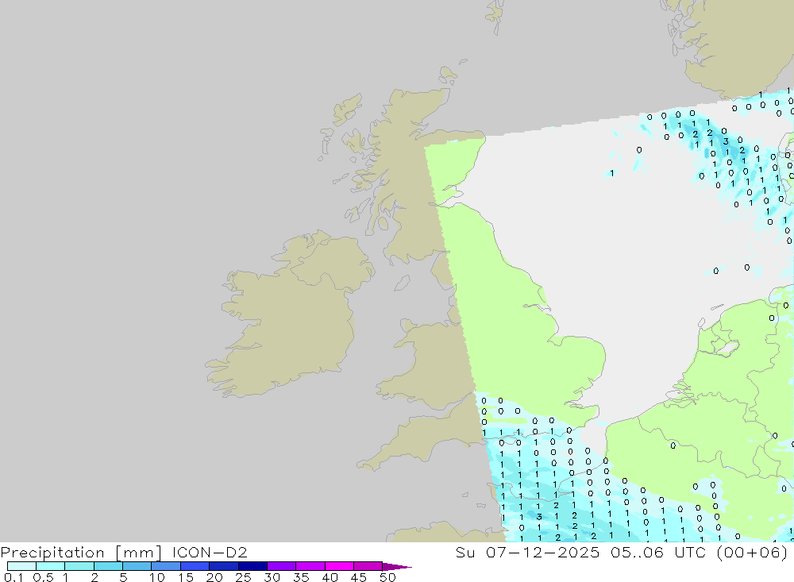
Task: Click the forecast offset '(00+06)' text
Action: (x=752, y=552)
